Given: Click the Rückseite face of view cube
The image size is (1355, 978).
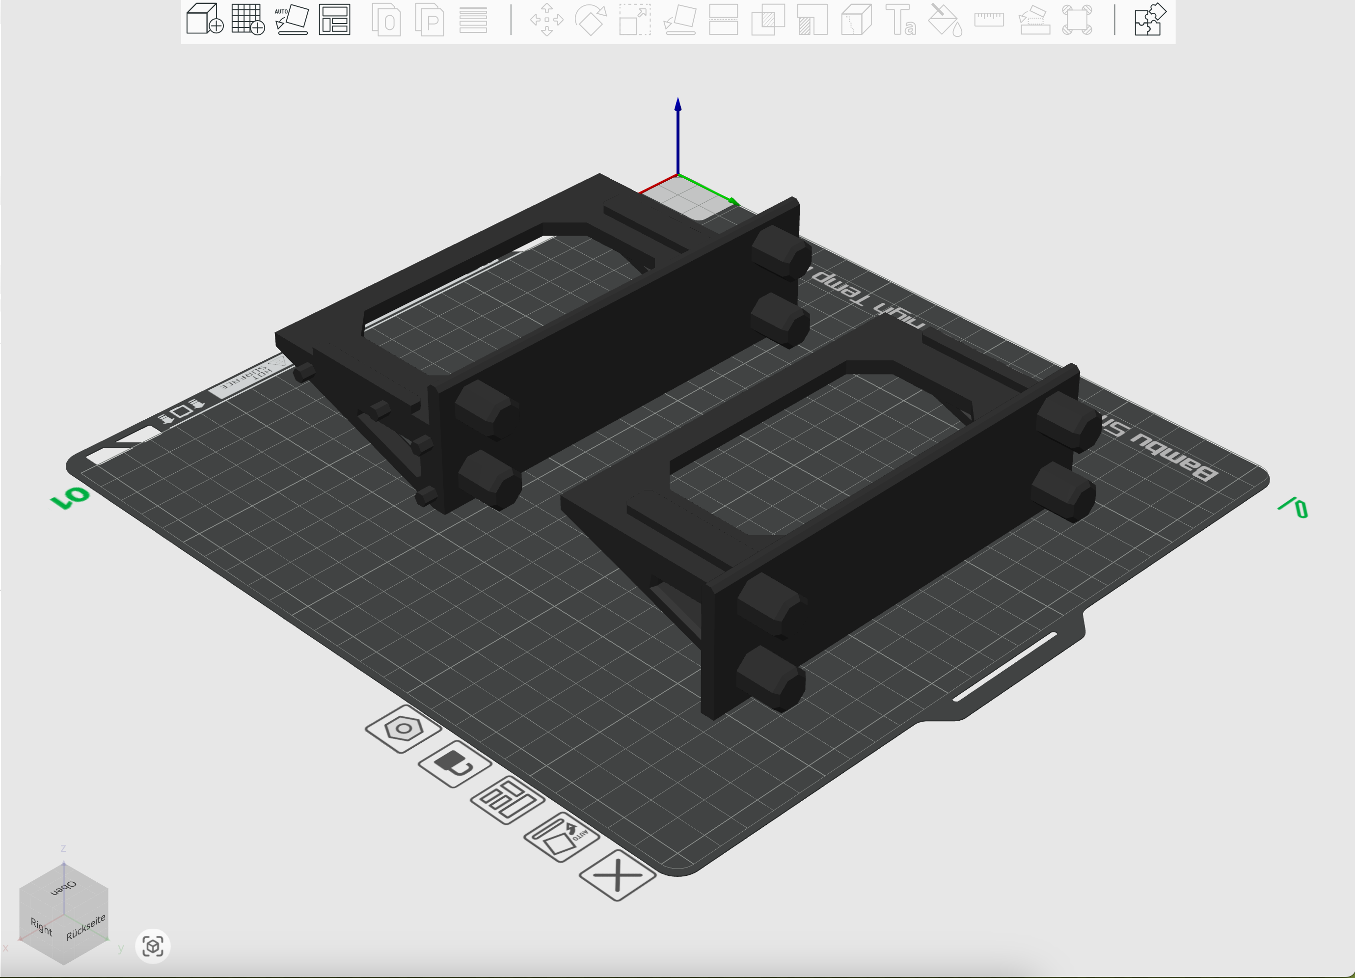Looking at the screenshot, I should pos(86,926).
